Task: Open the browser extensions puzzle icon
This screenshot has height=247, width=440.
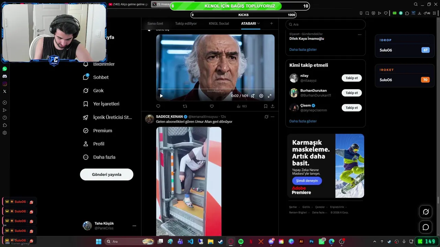Action: tap(407, 13)
